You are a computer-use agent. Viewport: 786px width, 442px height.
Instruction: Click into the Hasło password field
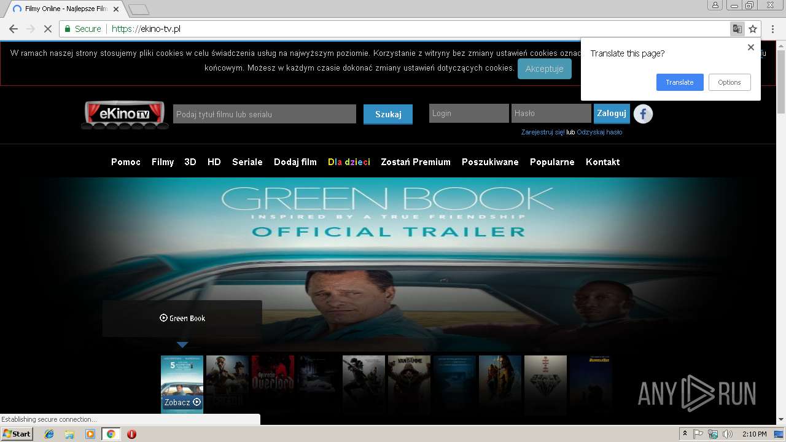click(x=551, y=114)
